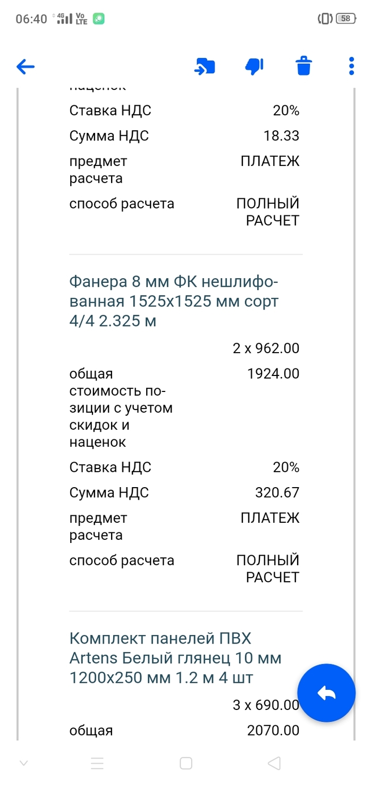
Task: Tap the battery indicator showing 58
Action: coord(345,19)
